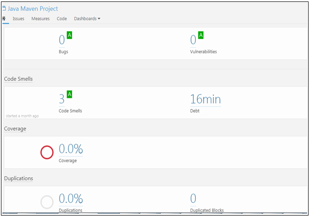Click the project file icon beside title
Screen dimensions: 310x217
(x=4, y=9)
